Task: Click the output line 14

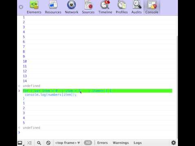Action: (25, 81)
